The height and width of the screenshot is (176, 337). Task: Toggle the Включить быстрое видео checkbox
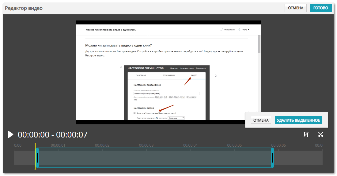click(x=134, y=113)
